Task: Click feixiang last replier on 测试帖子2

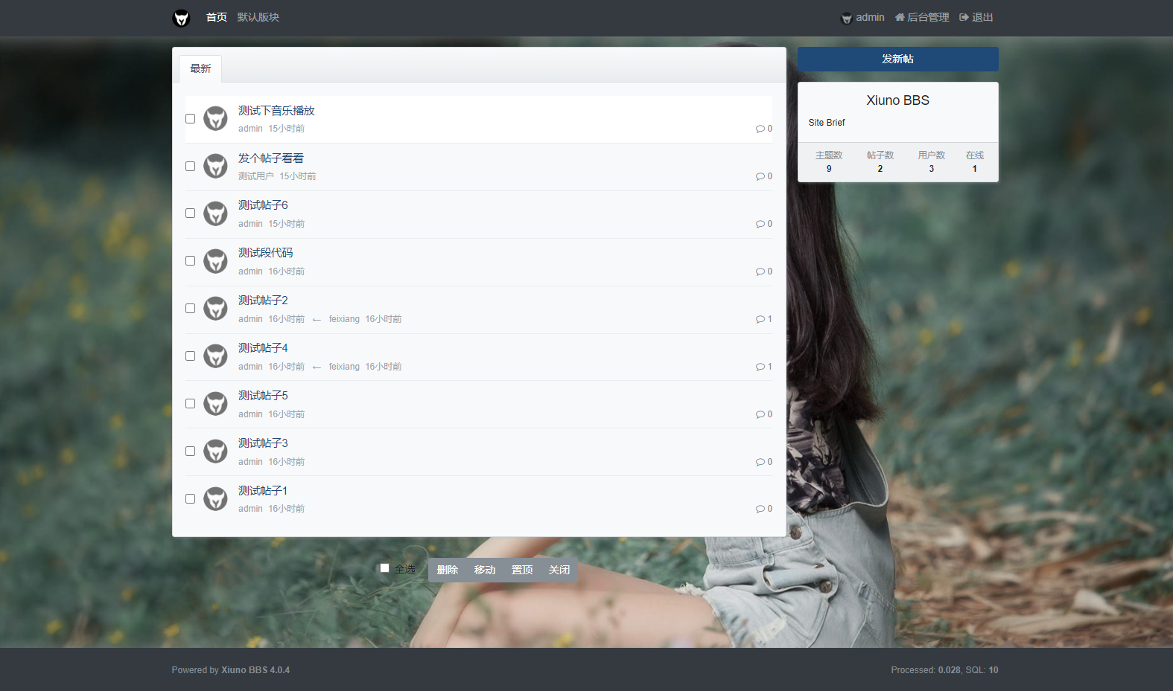Action: point(344,319)
